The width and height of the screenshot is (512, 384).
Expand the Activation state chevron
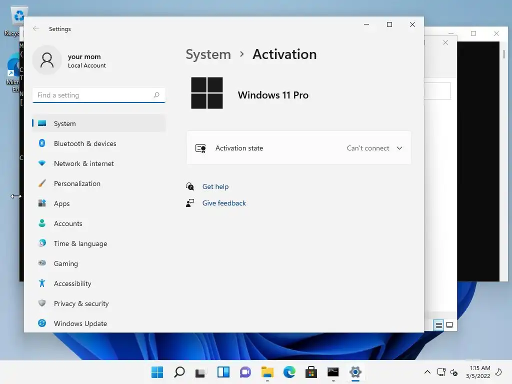pos(399,148)
